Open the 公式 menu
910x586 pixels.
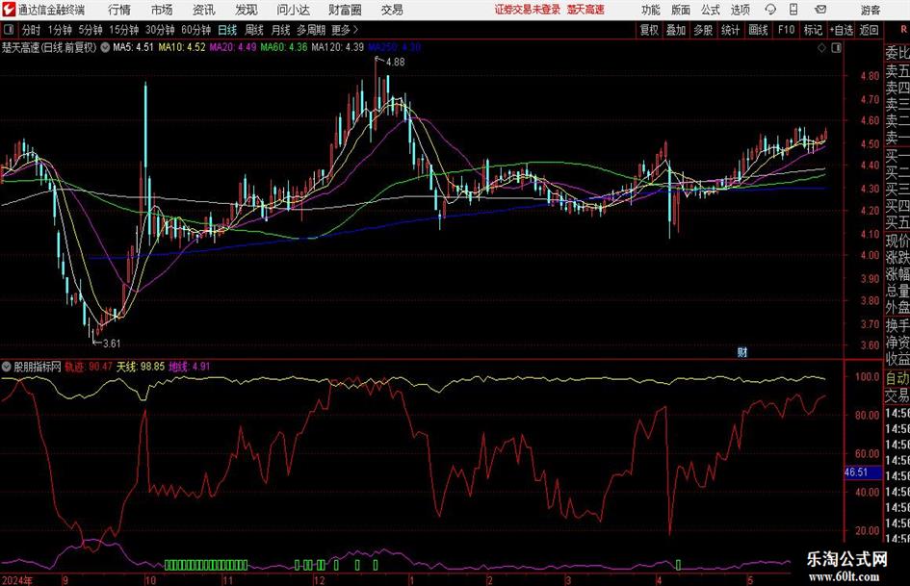tap(711, 10)
